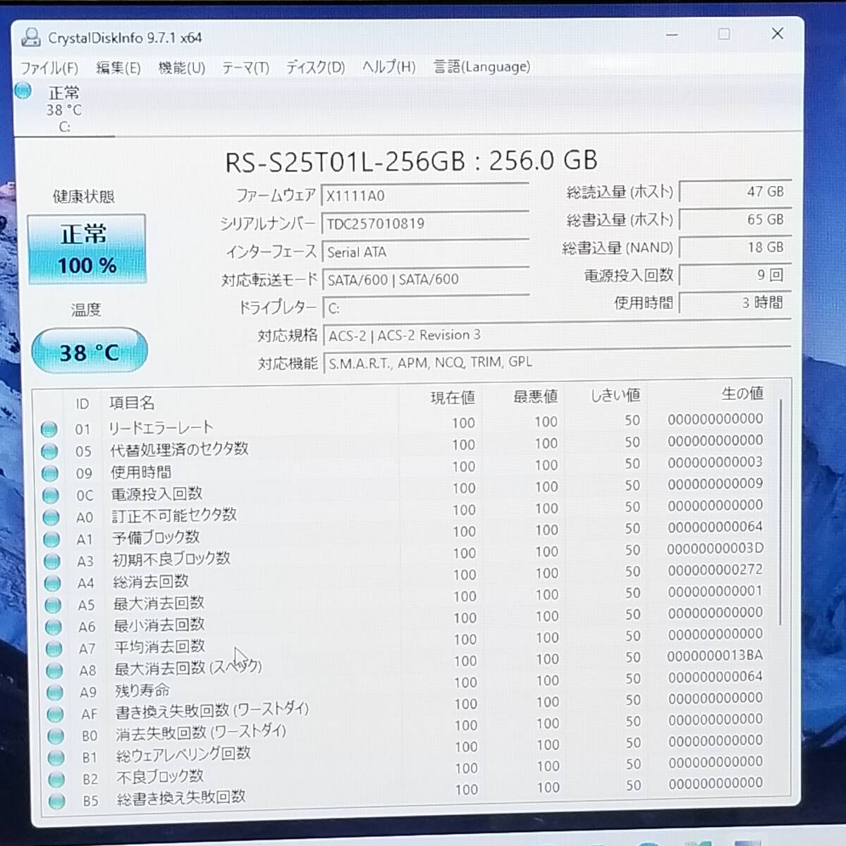The width and height of the screenshot is (846, 846).
Task: Click status orb for A8 最大消去回数 (スペック)
Action: [x=54, y=670]
